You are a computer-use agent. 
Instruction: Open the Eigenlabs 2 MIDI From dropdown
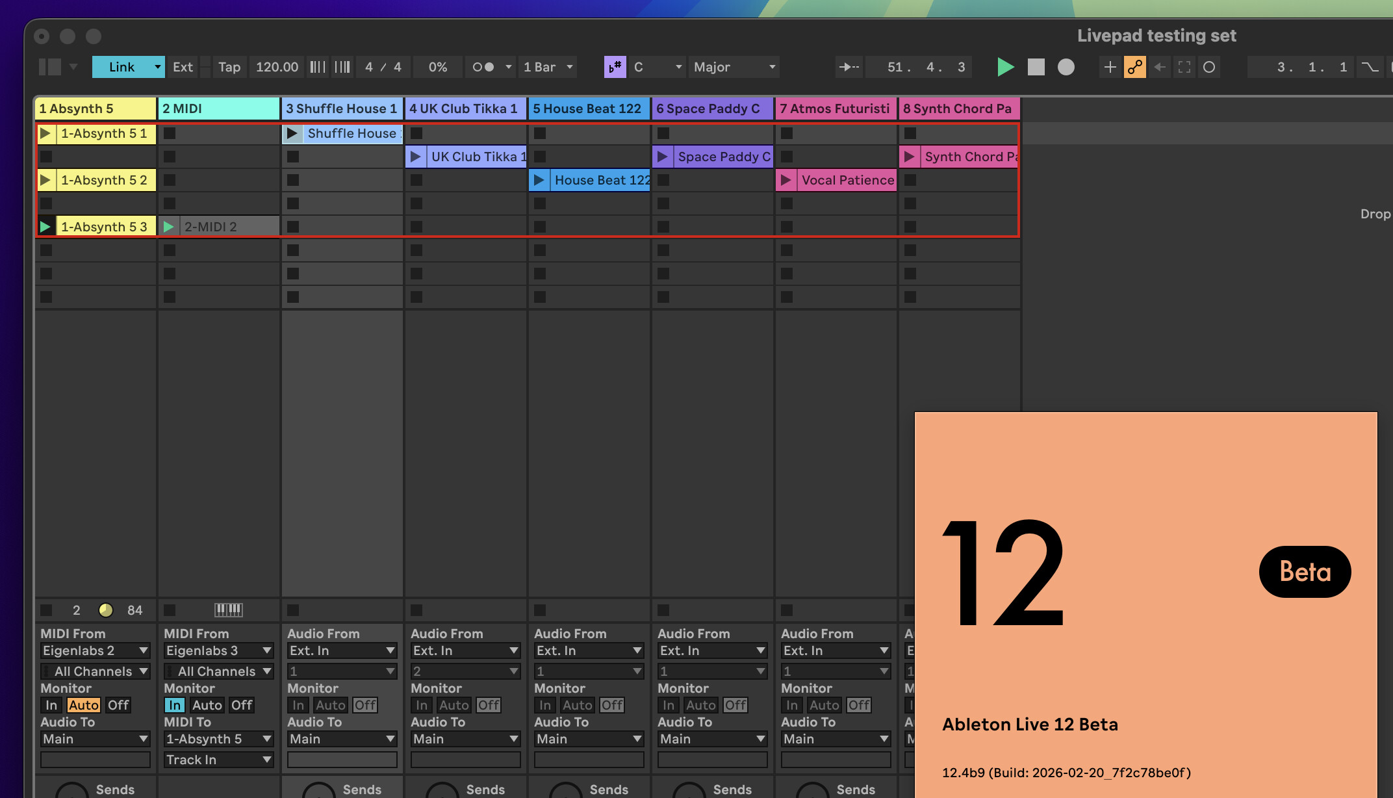(95, 650)
